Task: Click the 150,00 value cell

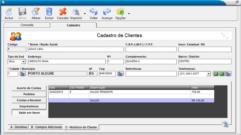Action: pyautogui.click(x=203, y=92)
